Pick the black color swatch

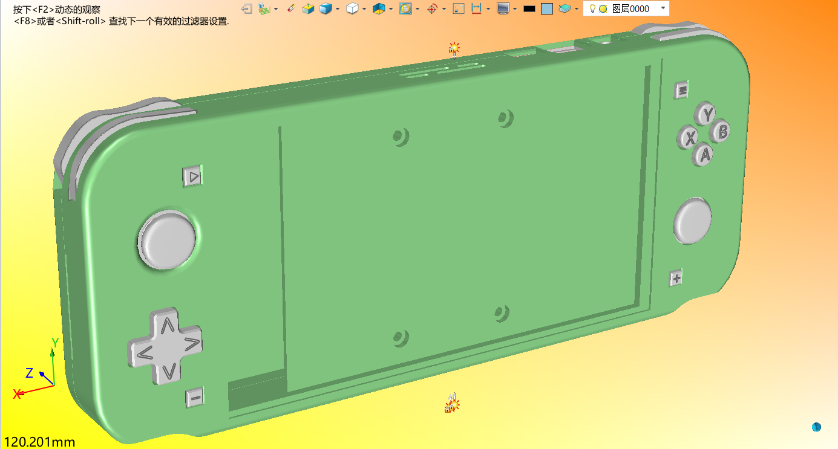click(x=529, y=9)
